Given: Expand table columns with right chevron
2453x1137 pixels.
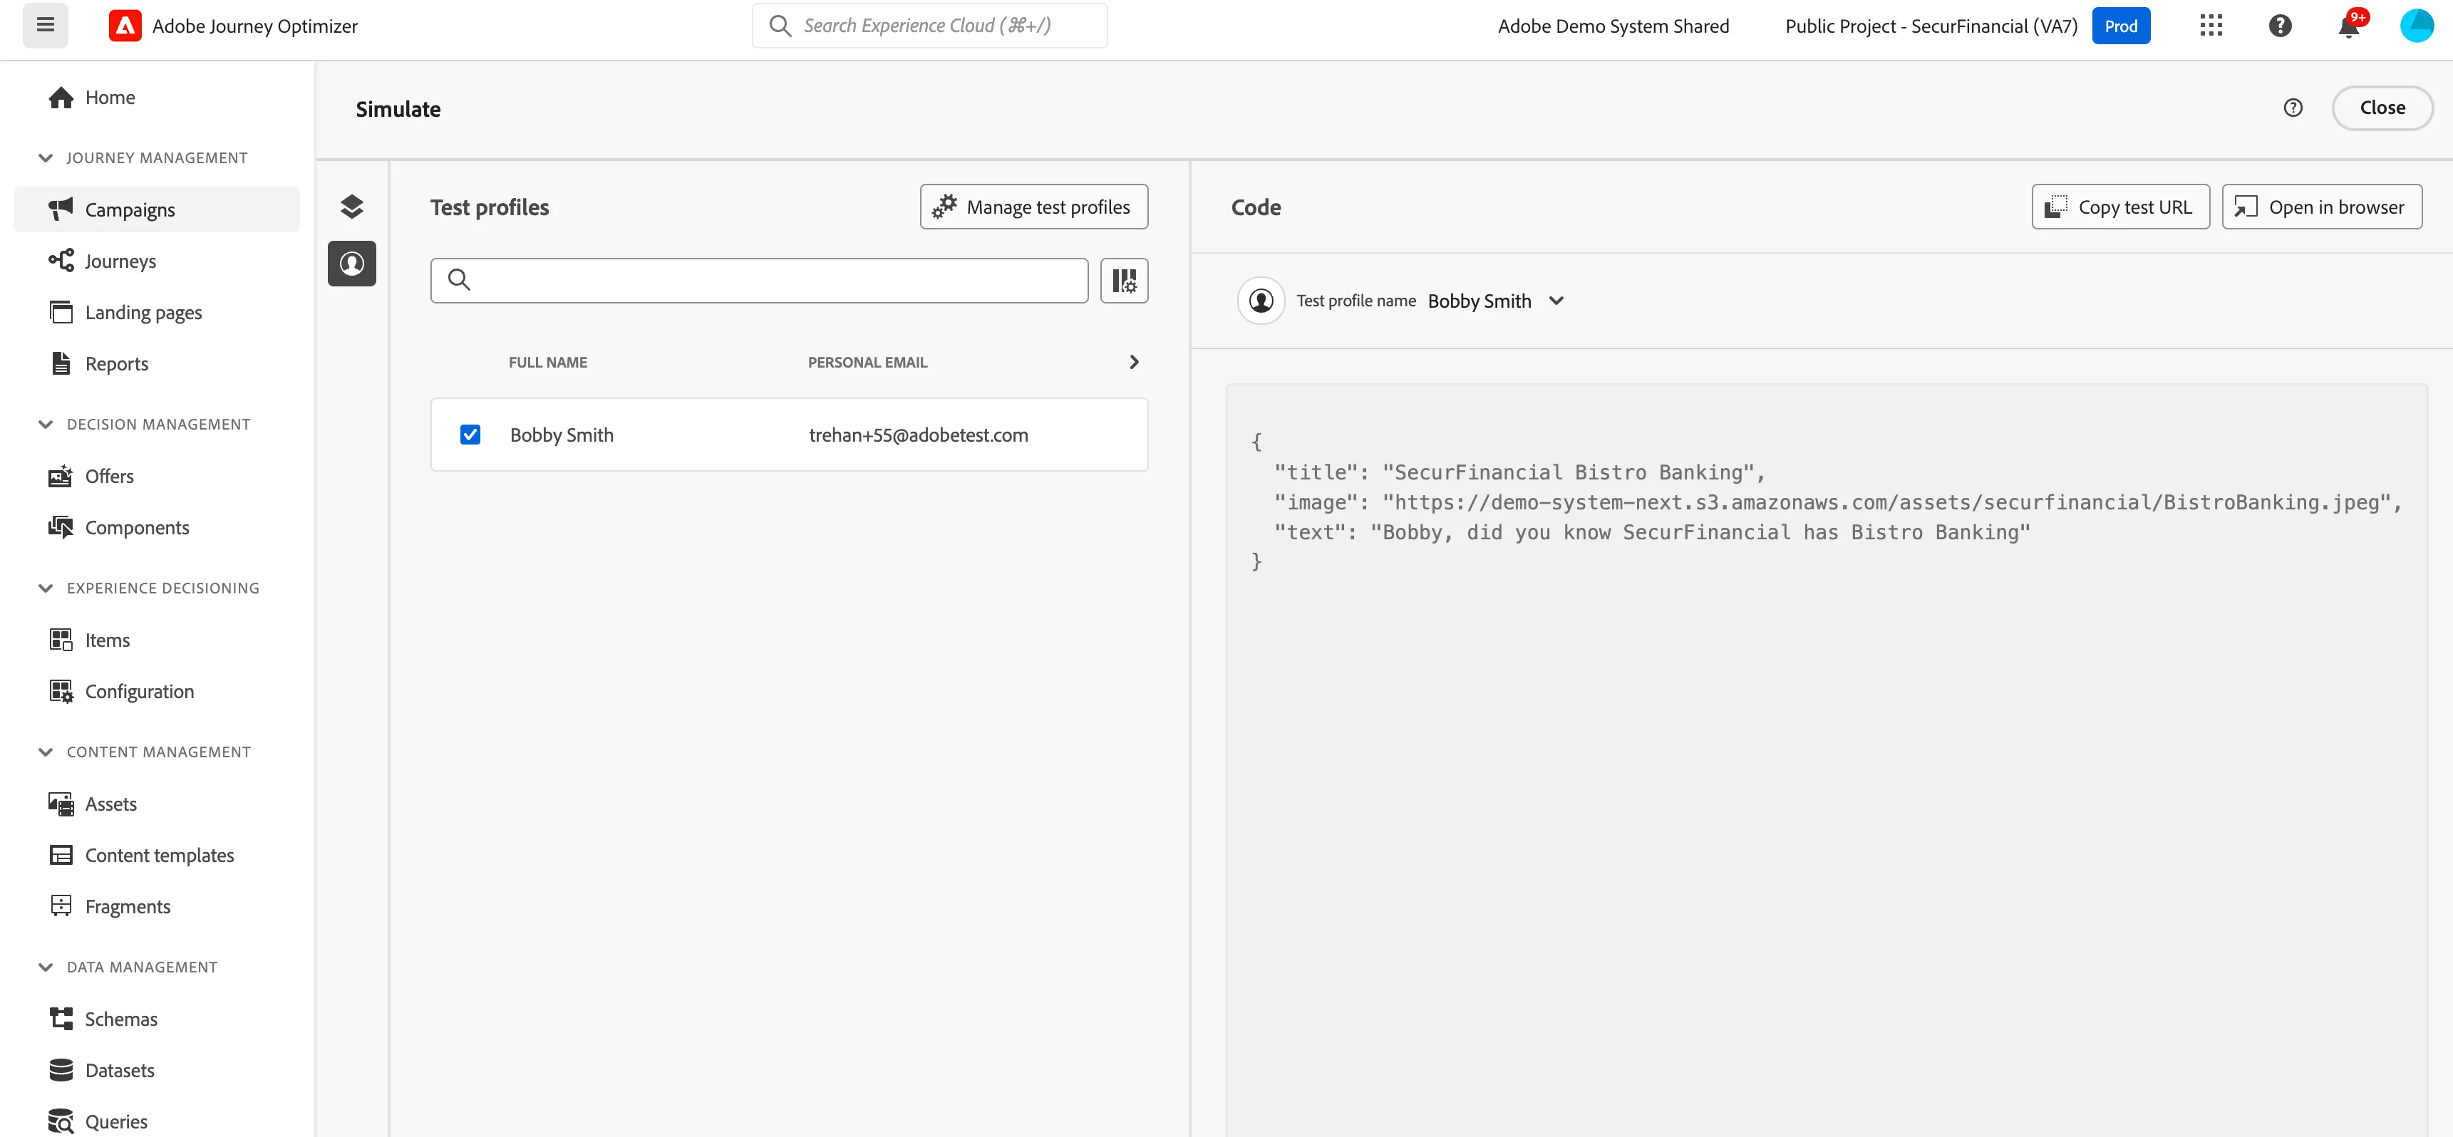Looking at the screenshot, I should [x=1133, y=362].
